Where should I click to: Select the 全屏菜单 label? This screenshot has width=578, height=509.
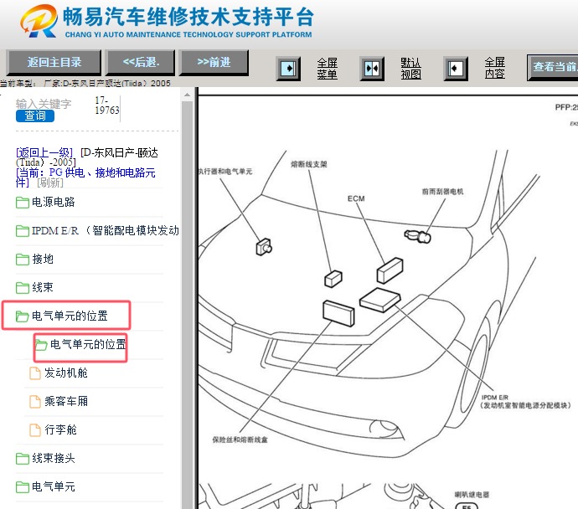coord(327,69)
